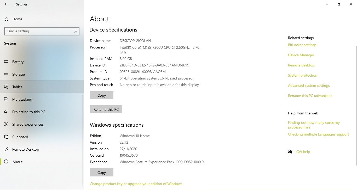Click the sidebar vertical scrollbar
The image size is (357, 190).
pyautogui.click(x=83, y=140)
